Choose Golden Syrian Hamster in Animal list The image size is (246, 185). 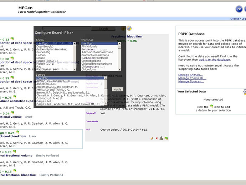[x=55, y=49]
